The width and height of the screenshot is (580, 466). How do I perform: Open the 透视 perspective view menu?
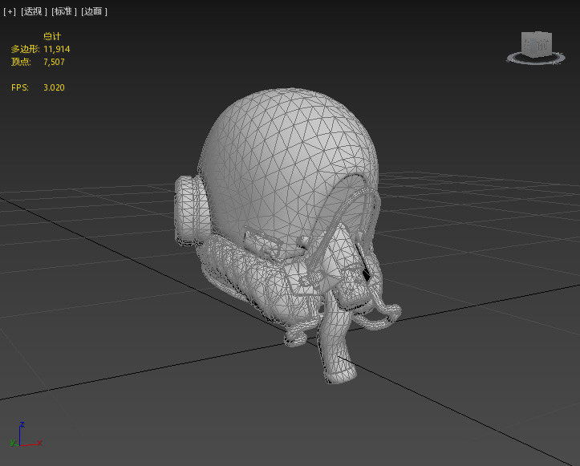34,12
